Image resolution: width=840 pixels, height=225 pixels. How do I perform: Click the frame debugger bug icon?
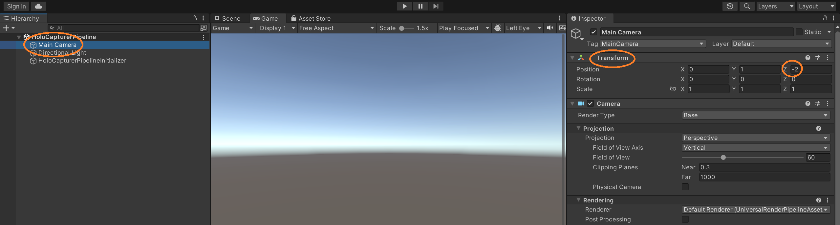pos(498,28)
